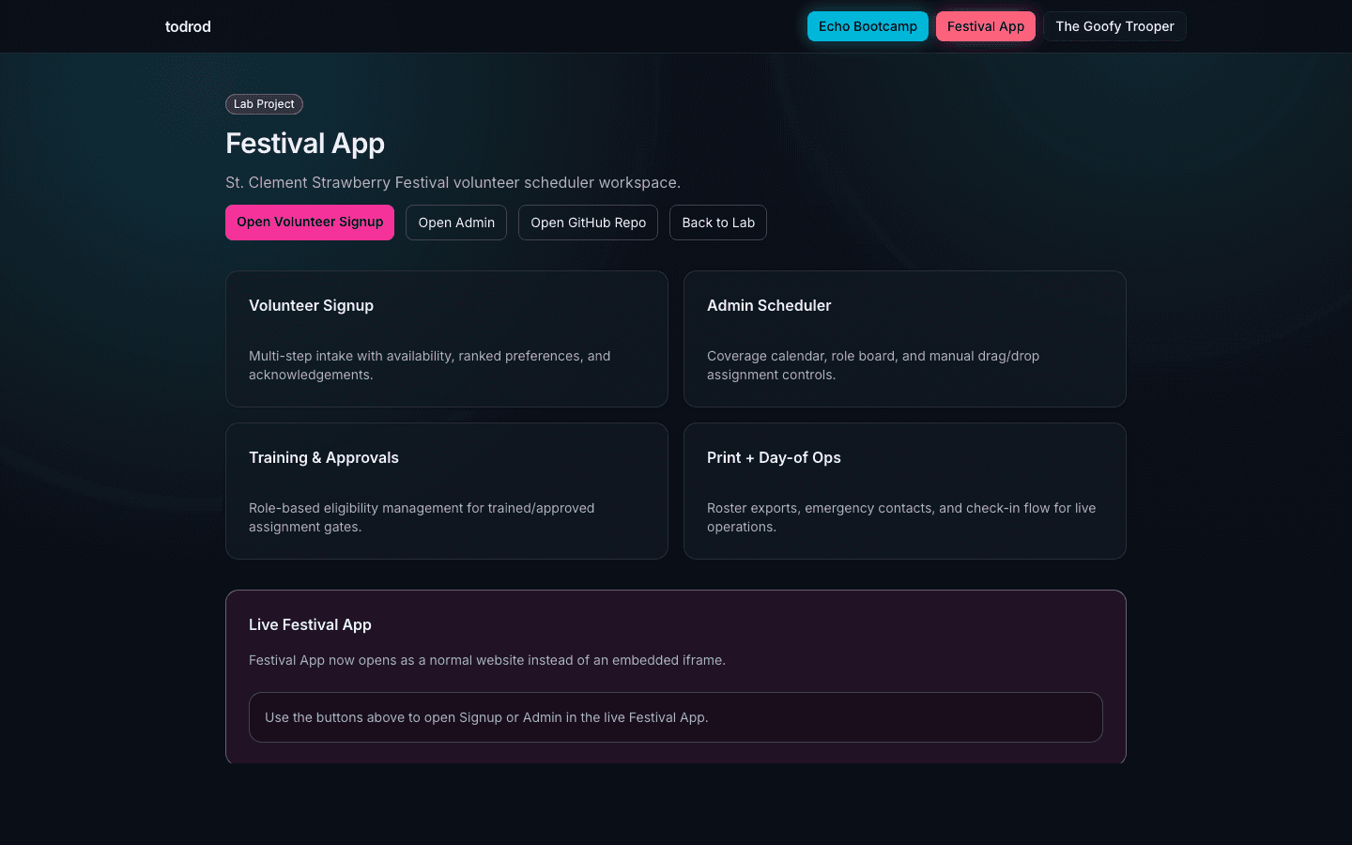Screen dimensions: 1352x845
Task: Open The Goofy Trooper nav item
Action: point(1114,26)
